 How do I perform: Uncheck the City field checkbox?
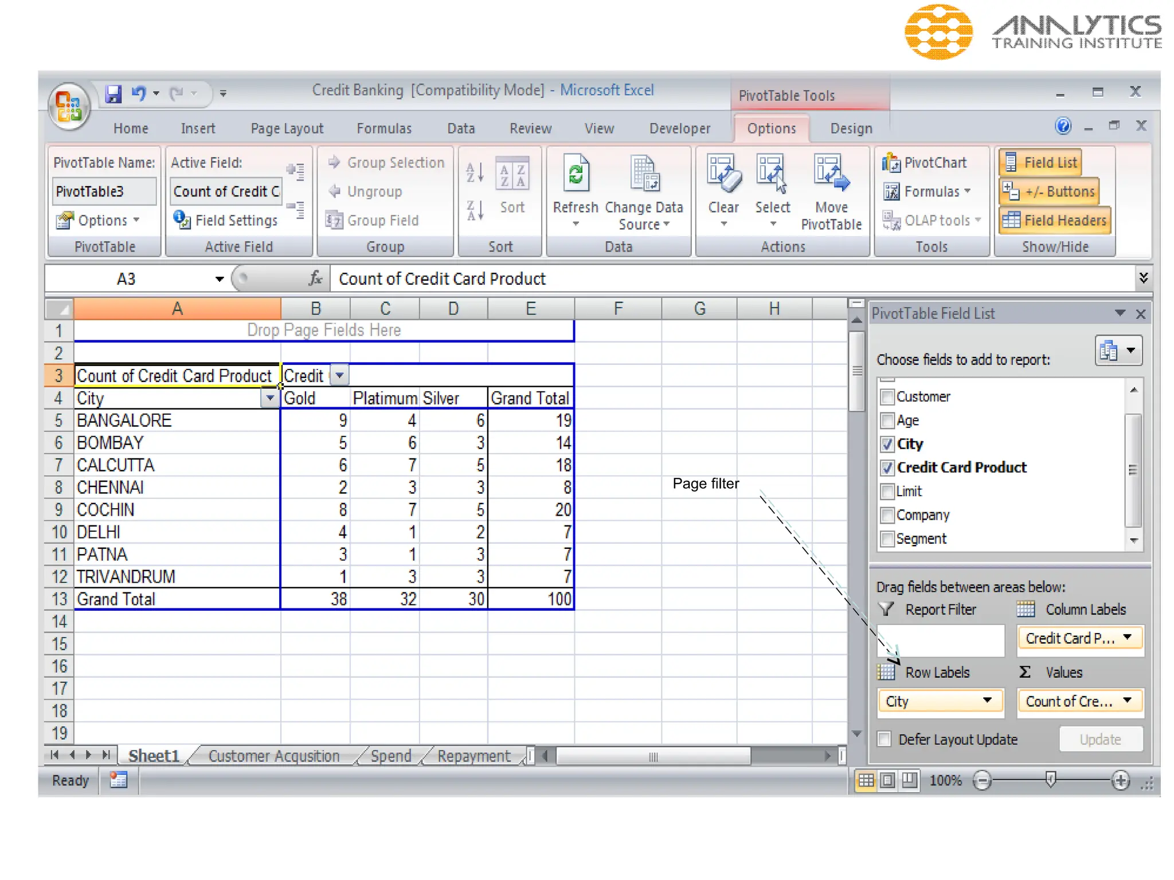point(887,444)
